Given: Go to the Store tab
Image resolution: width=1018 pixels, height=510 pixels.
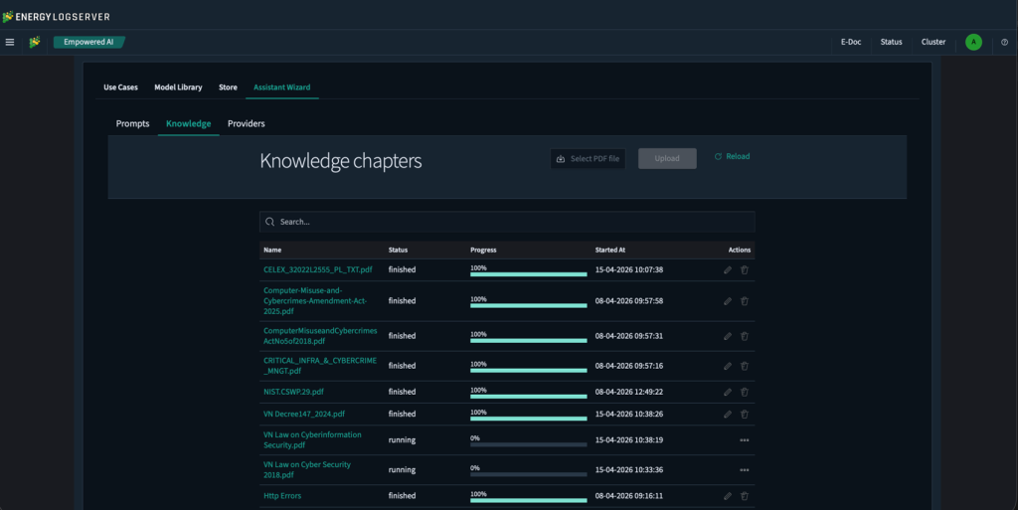Looking at the screenshot, I should coord(228,87).
